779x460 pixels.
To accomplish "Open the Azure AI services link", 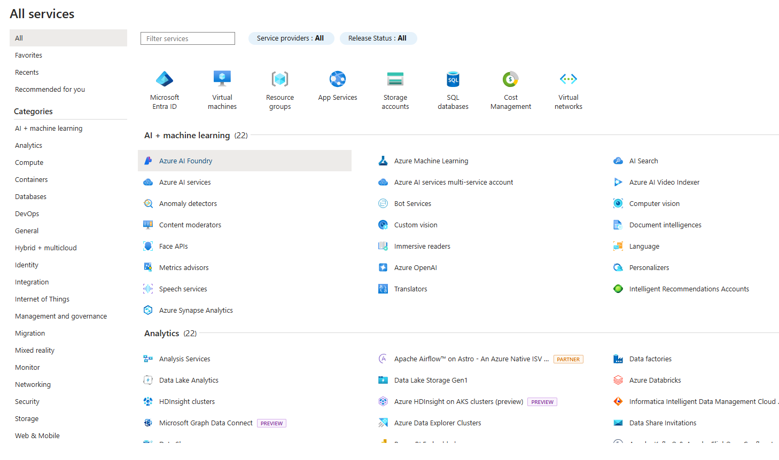I will pyautogui.click(x=185, y=182).
